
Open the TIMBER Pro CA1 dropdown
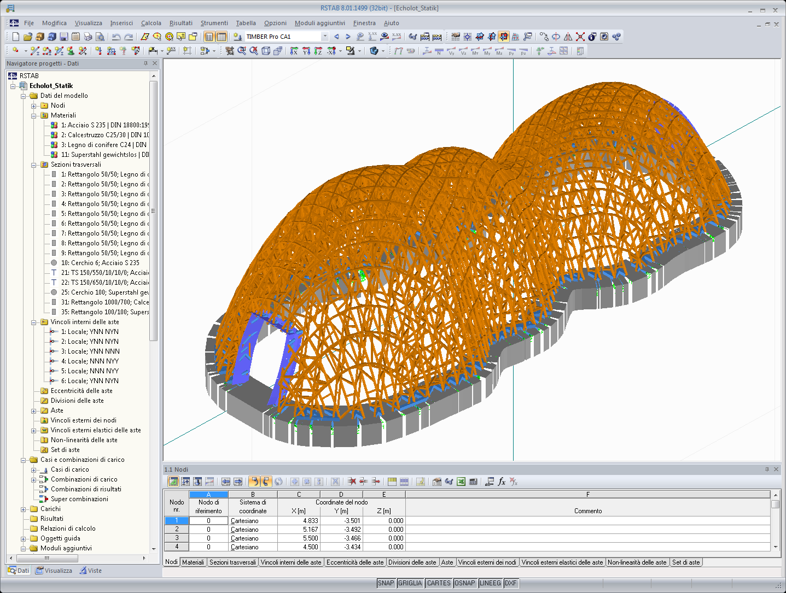[x=324, y=37]
